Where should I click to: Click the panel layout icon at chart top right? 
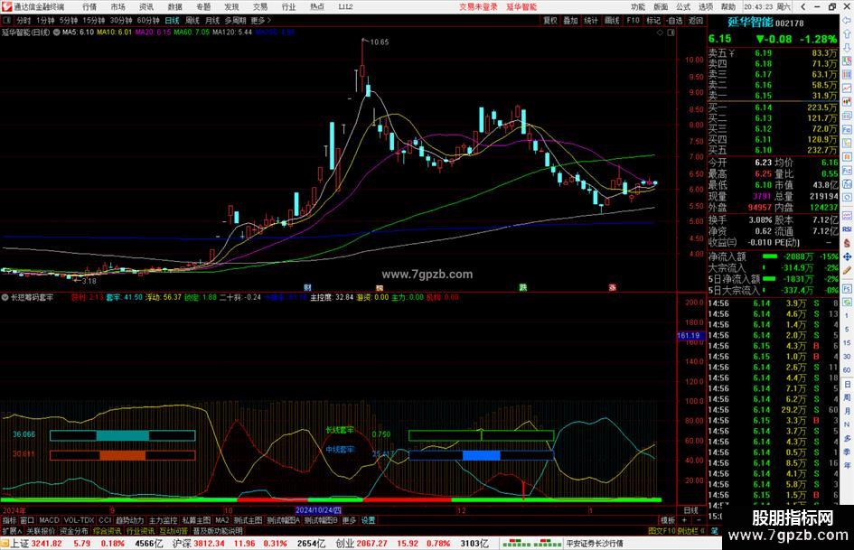coord(671,33)
